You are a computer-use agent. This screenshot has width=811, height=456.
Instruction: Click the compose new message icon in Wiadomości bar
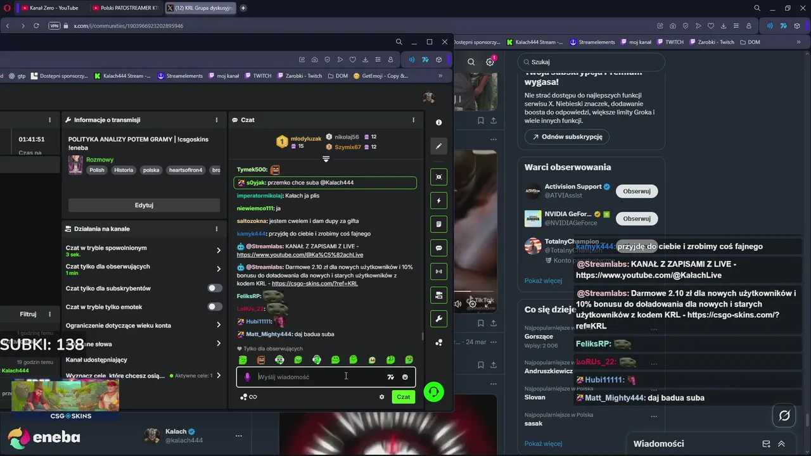(x=766, y=444)
